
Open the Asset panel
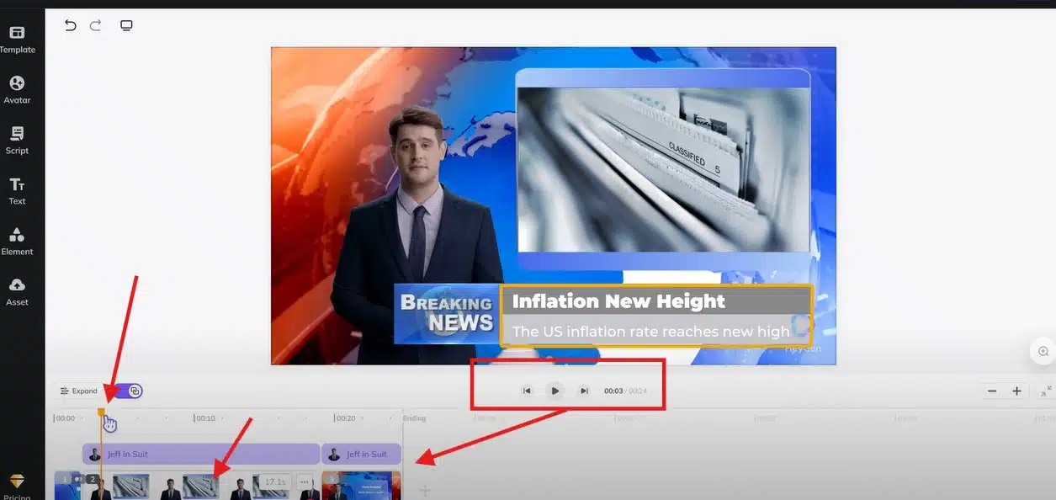click(17, 290)
